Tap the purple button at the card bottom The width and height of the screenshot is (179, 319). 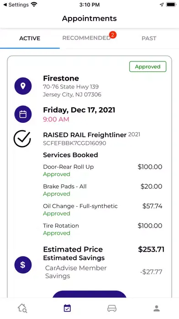[89, 294]
